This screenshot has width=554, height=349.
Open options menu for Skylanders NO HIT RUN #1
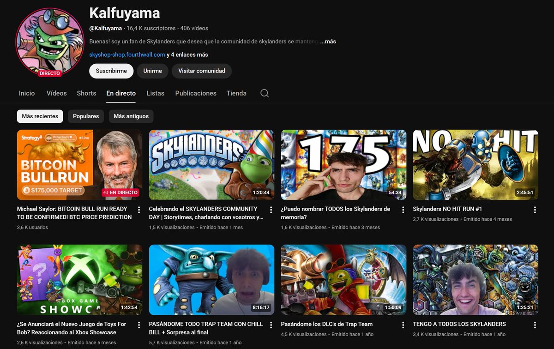535,210
